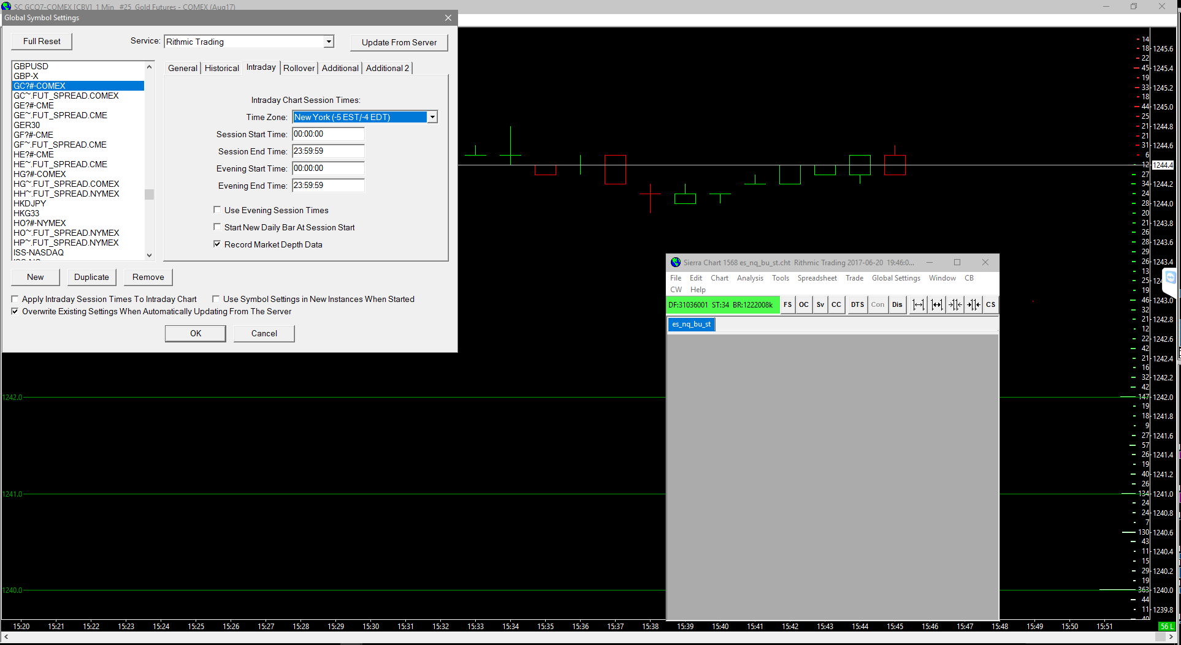Open the Time Zone dropdown
Viewport: 1181px width, 645px height.
pos(432,117)
